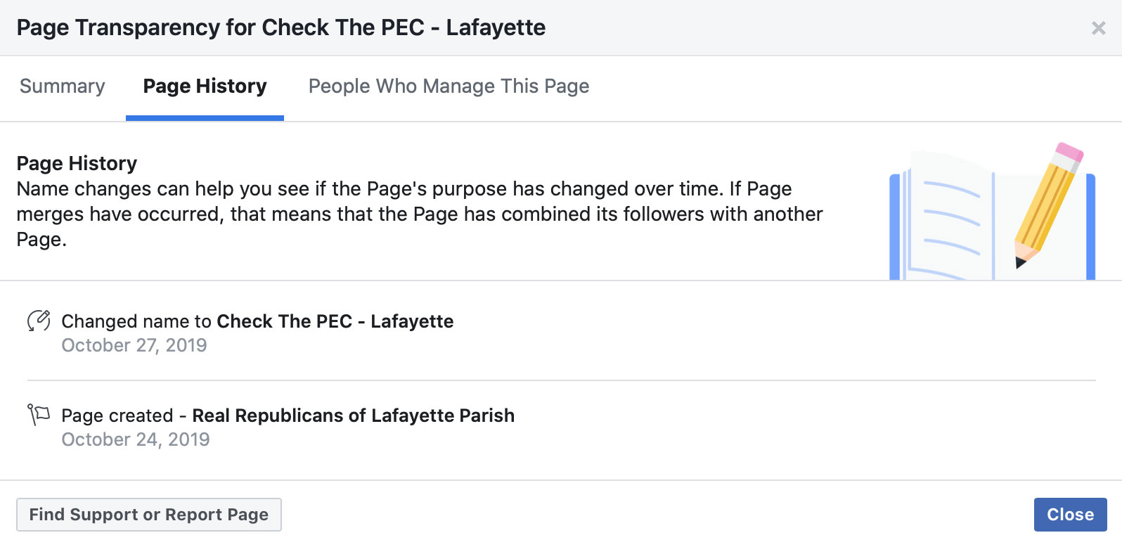
Task: Dismiss dialog with the X icon
Action: pos(1098,28)
